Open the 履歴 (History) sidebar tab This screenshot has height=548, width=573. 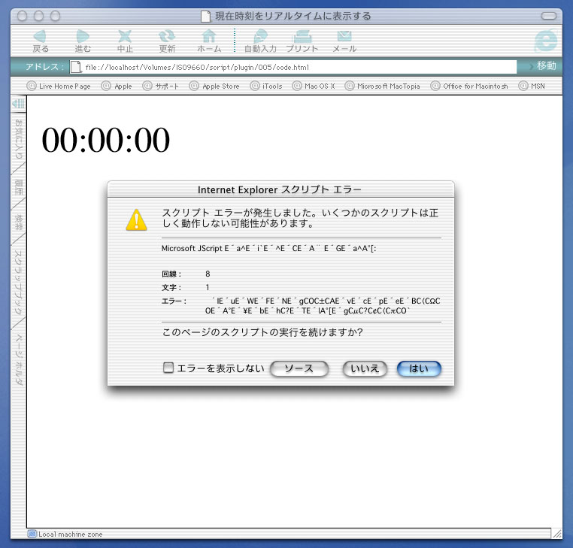[x=18, y=187]
